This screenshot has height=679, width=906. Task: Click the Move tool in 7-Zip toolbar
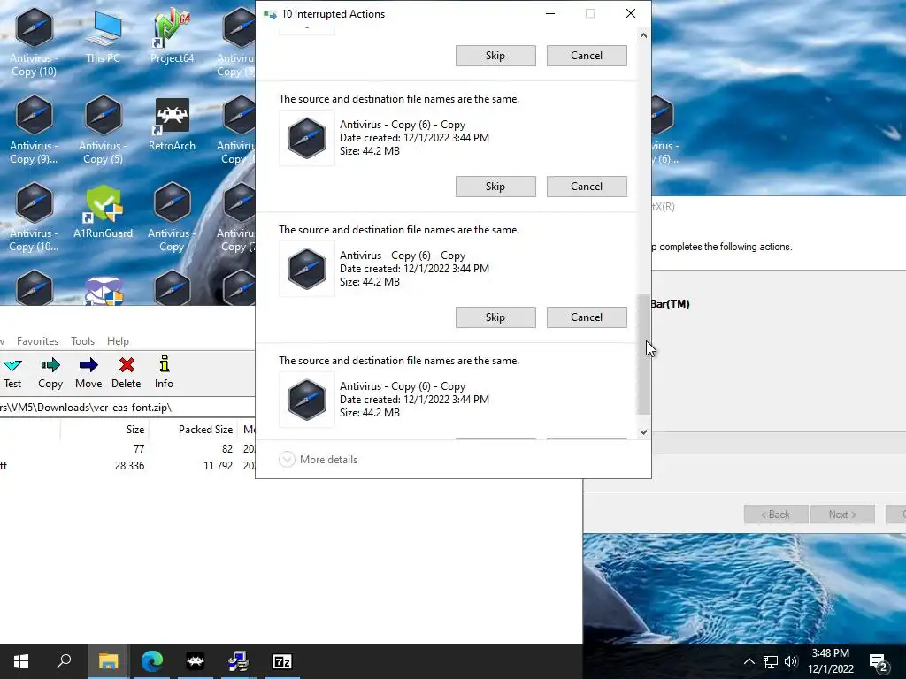pyautogui.click(x=88, y=372)
